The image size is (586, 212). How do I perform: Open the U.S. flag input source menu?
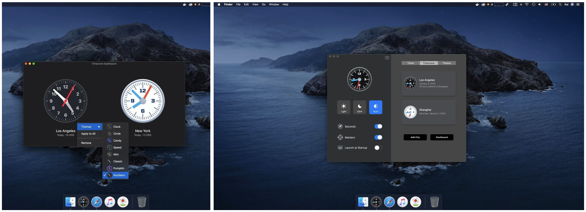[x=546, y=4]
